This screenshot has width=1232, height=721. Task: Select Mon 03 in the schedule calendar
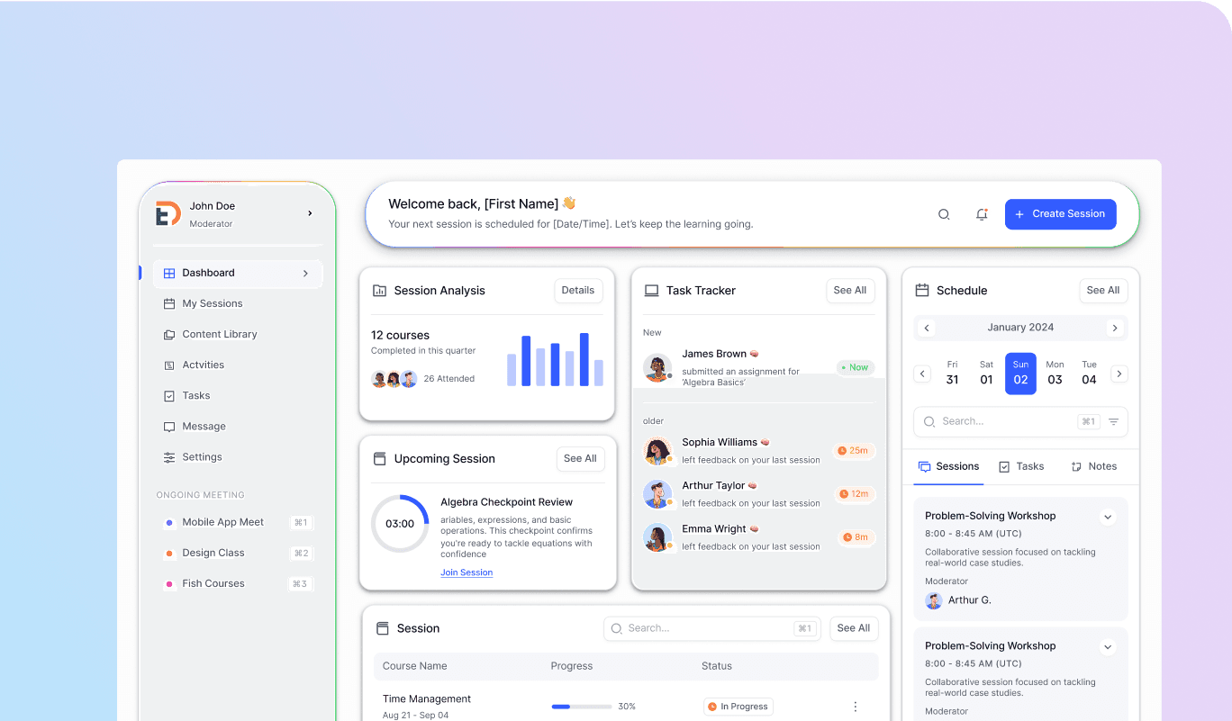pyautogui.click(x=1055, y=374)
